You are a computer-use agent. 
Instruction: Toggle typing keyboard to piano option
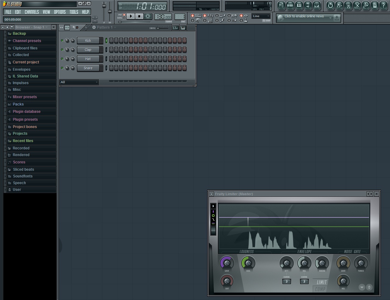coord(193,16)
